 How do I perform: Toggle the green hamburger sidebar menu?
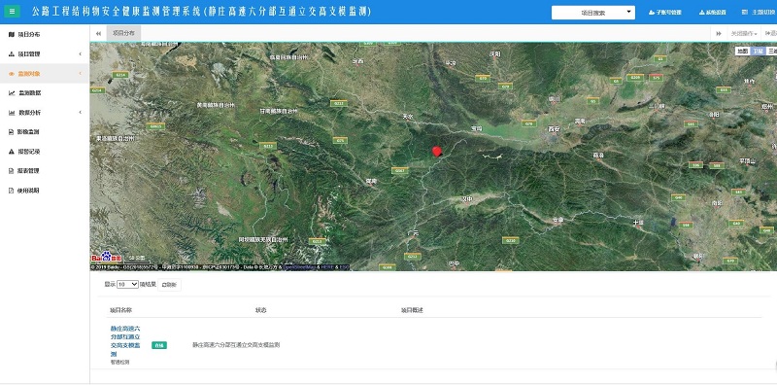(13, 11)
